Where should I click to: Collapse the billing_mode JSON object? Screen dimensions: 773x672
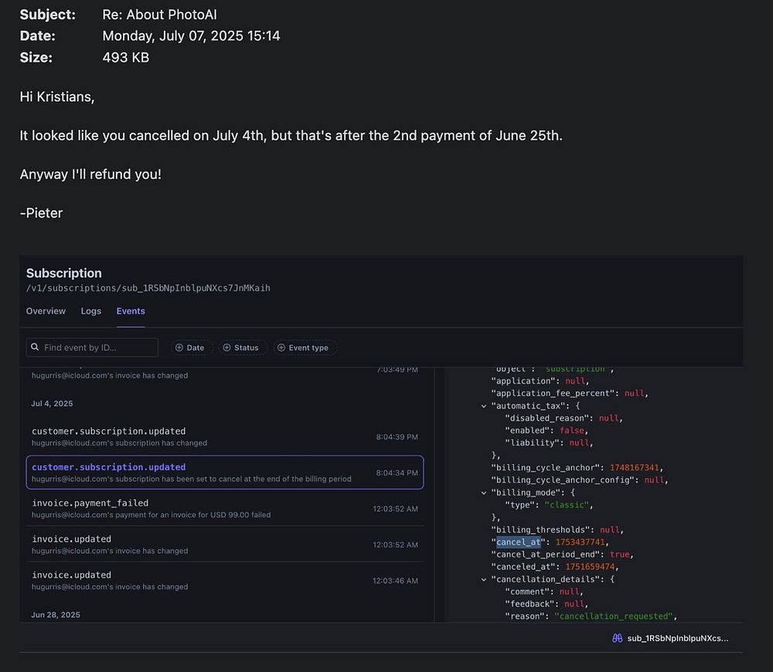484,493
